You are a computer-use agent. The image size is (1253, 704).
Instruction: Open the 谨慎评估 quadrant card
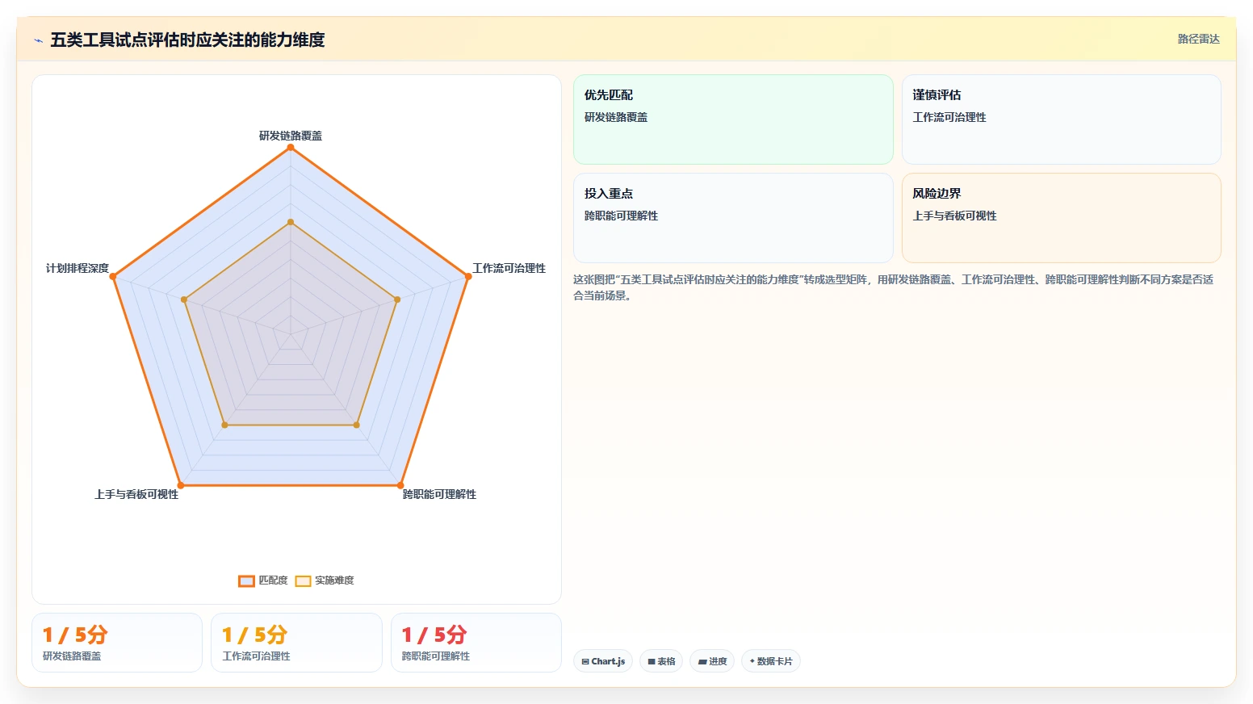[x=1062, y=119]
